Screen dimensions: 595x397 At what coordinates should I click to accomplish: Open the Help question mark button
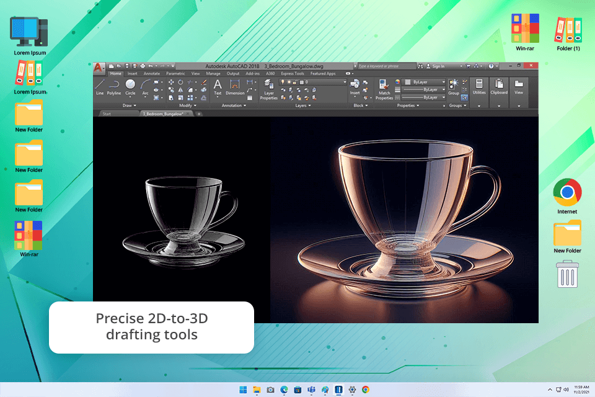[491, 66]
